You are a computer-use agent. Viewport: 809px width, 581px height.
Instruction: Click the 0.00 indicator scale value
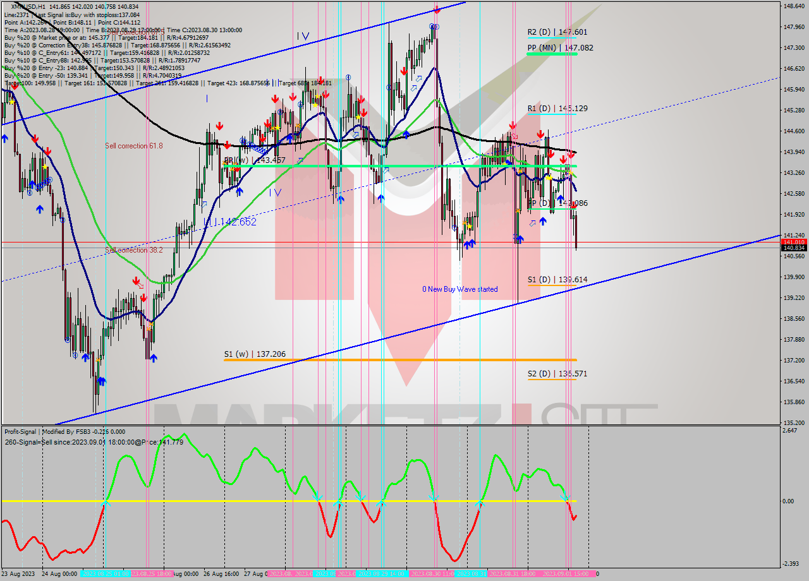pyautogui.click(x=789, y=501)
